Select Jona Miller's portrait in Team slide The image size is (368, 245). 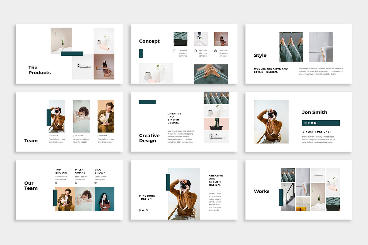click(82, 116)
